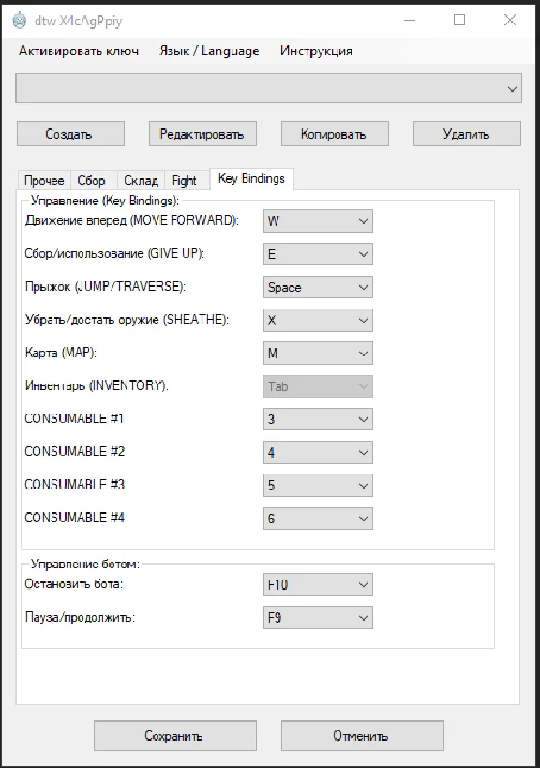This screenshot has width=540, height=768.
Task: Switch to the Fight tab
Action: point(185,180)
